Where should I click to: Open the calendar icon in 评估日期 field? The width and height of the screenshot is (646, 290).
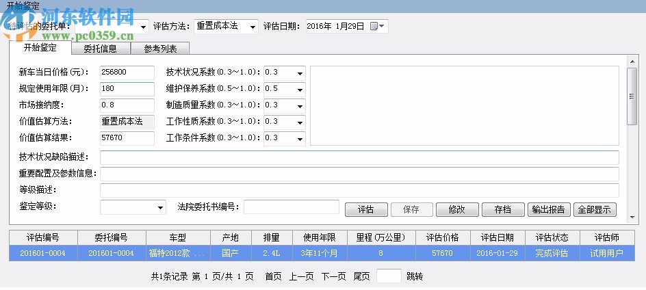[376, 27]
